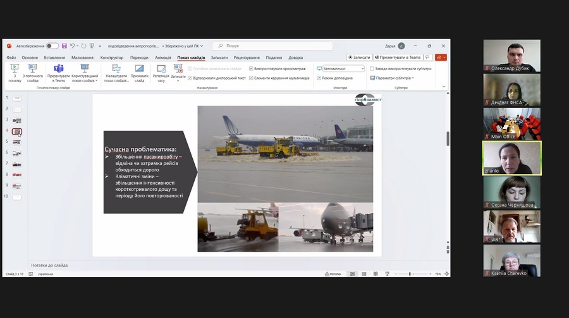
Task: Expand Subtitle Settings (Параметри субтитрів) dropdown
Action: (x=392, y=78)
